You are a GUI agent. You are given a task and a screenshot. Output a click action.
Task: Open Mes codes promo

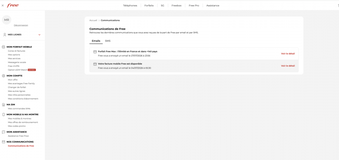pyautogui.click(x=17, y=126)
